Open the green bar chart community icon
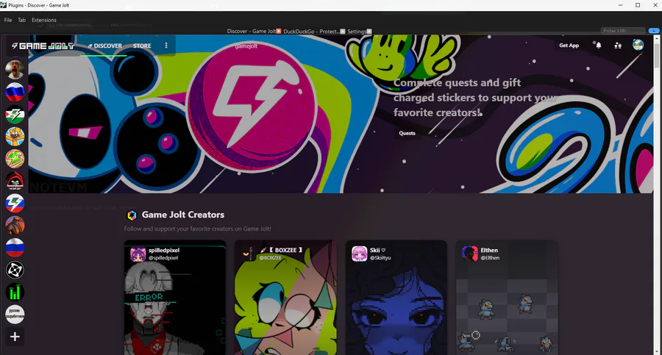 (15, 292)
